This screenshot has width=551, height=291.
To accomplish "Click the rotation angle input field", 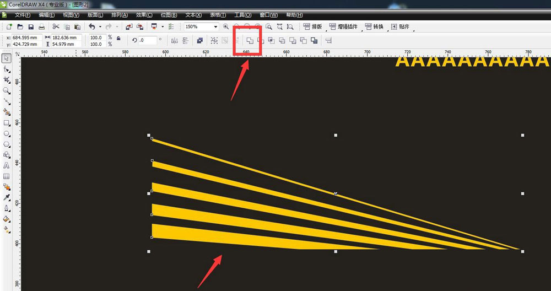I will click(148, 40).
